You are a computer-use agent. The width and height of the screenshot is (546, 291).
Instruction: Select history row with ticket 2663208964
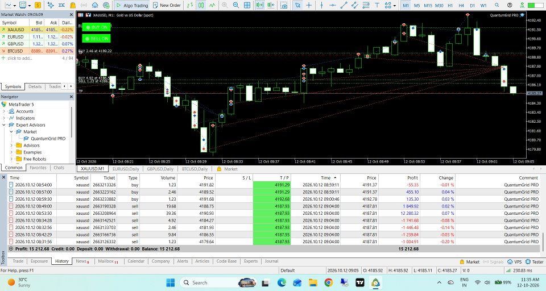[x=274, y=213]
